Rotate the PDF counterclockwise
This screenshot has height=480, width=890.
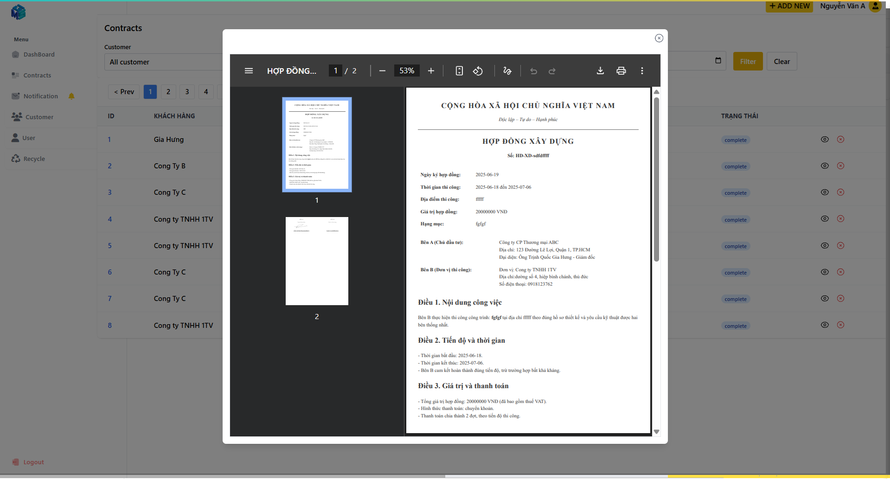click(x=478, y=71)
